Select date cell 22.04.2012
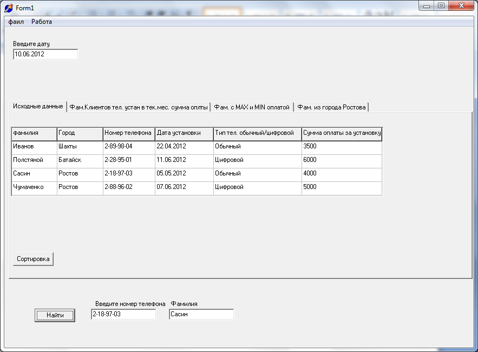This screenshot has width=478, height=352. [184, 148]
